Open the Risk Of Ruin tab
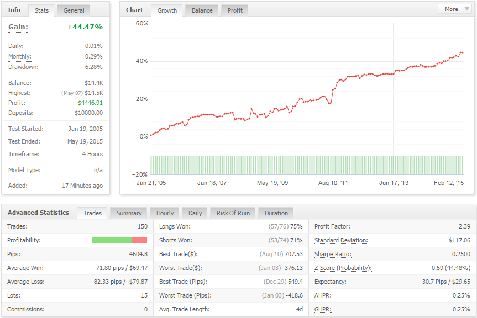477x318 pixels. 233,213
